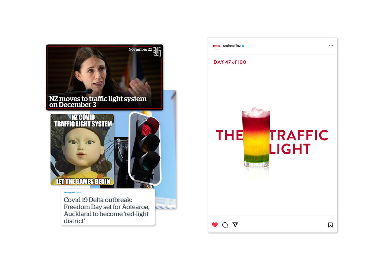Open the smirnoffnz username link
The image size is (381, 270).
[x=232, y=46]
